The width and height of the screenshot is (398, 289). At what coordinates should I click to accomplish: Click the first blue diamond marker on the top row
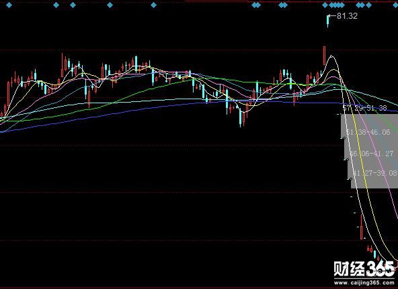(9, 5)
